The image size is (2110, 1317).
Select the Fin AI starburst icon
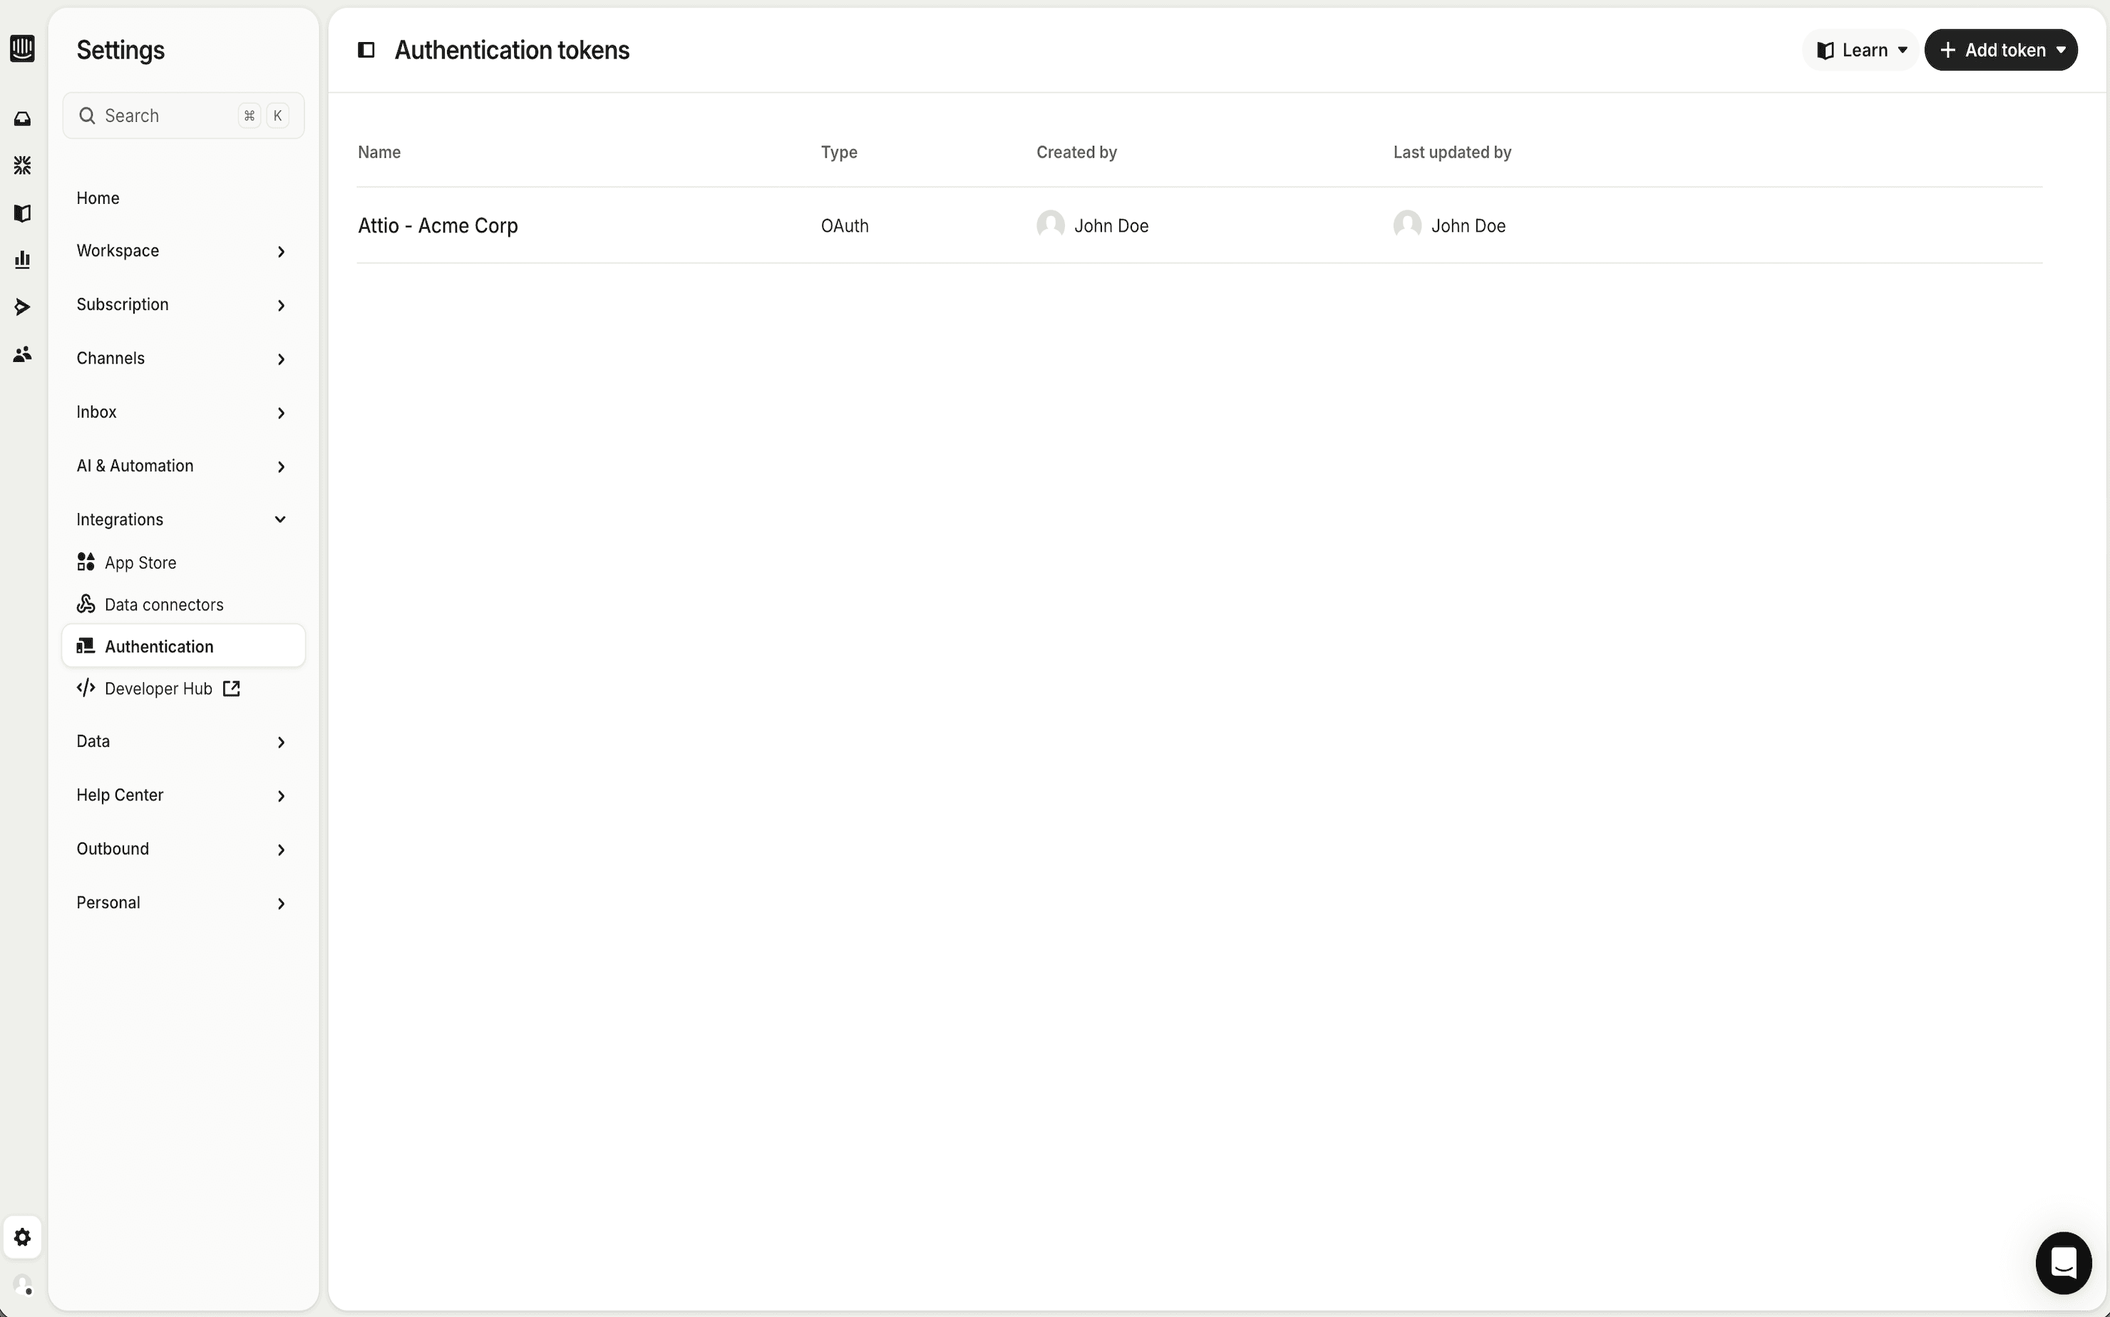(x=23, y=165)
